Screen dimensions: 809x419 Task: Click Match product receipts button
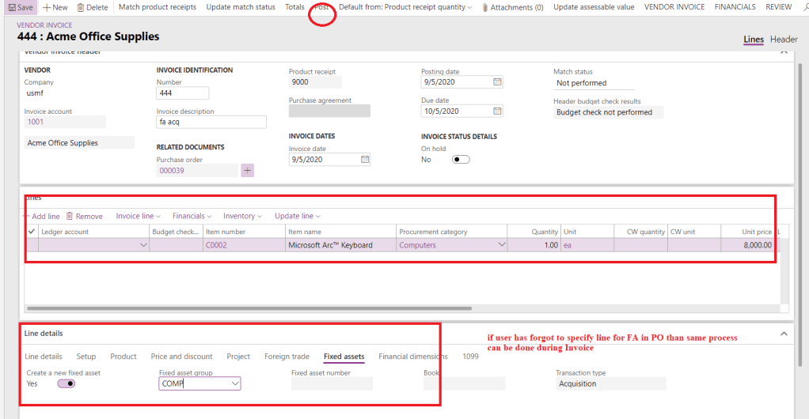pos(158,7)
